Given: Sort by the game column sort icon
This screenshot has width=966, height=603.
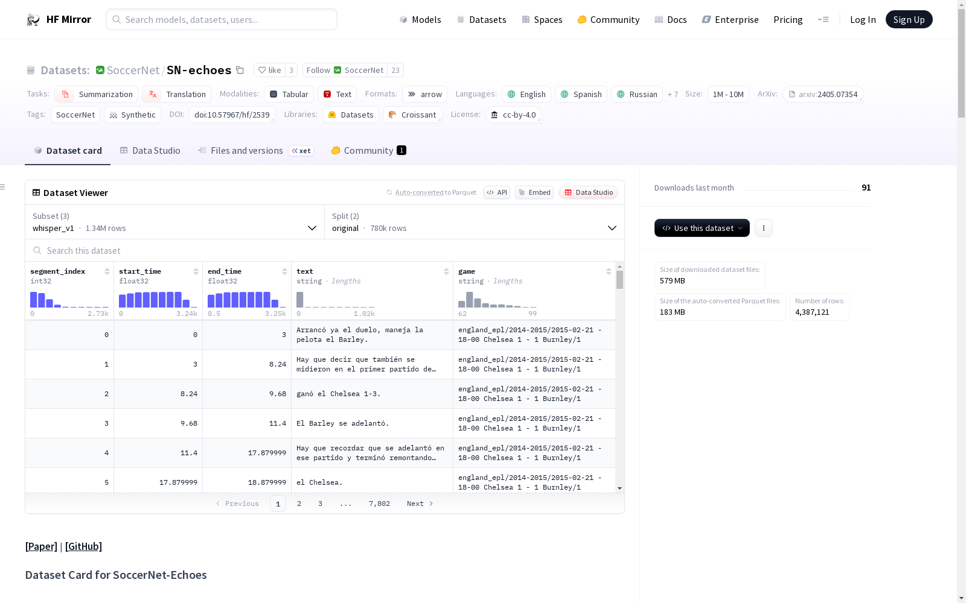Looking at the screenshot, I should [609, 271].
